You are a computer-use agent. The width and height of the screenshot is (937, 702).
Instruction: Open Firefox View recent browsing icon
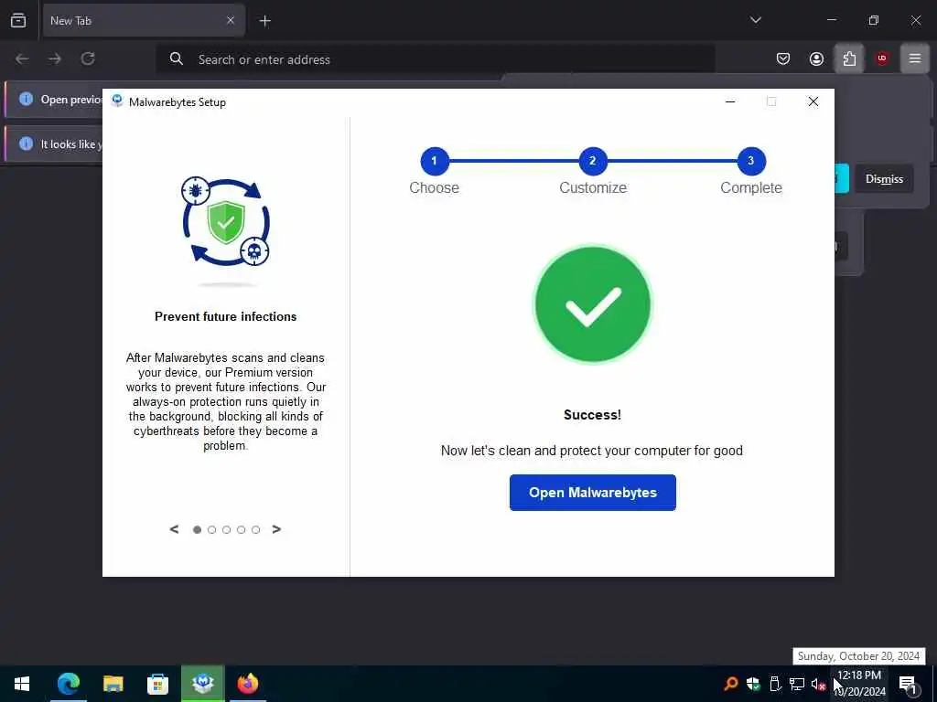tap(18, 20)
